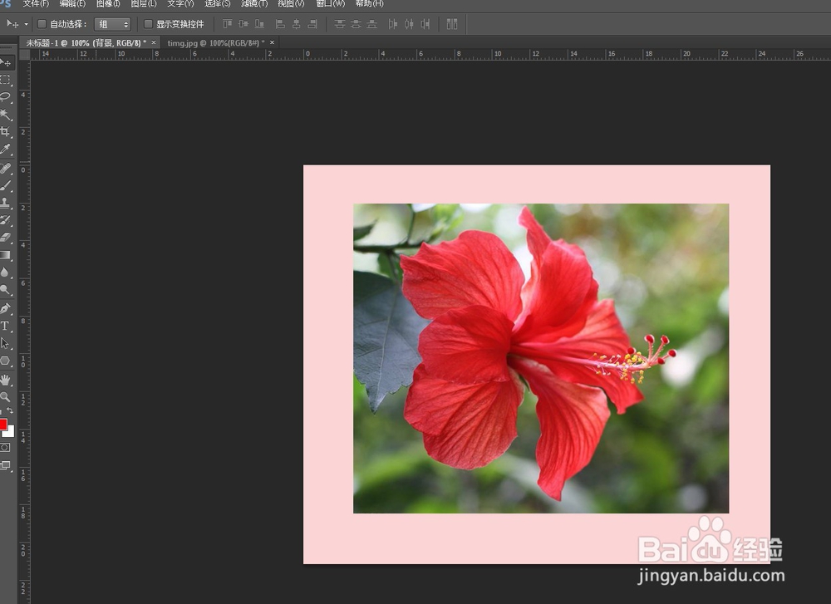This screenshot has width=831, height=604.
Task: Switch to the timg.jpg document tab
Action: [216, 43]
